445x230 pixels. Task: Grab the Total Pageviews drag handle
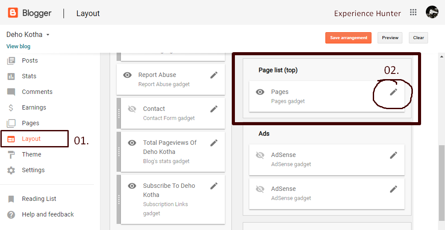(x=119, y=152)
